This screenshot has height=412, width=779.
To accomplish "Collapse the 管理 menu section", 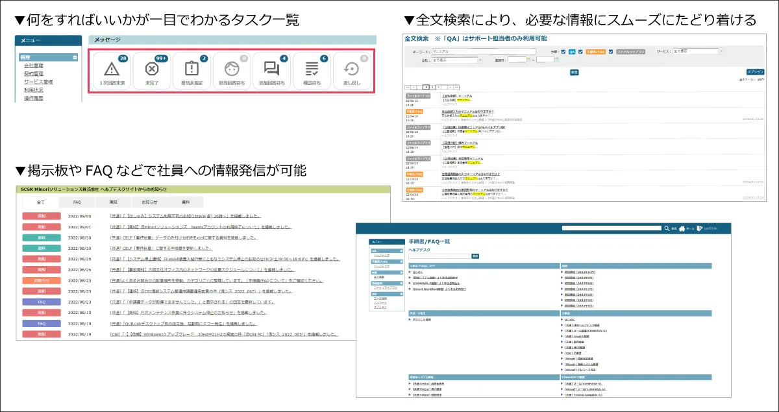I will 75,57.
